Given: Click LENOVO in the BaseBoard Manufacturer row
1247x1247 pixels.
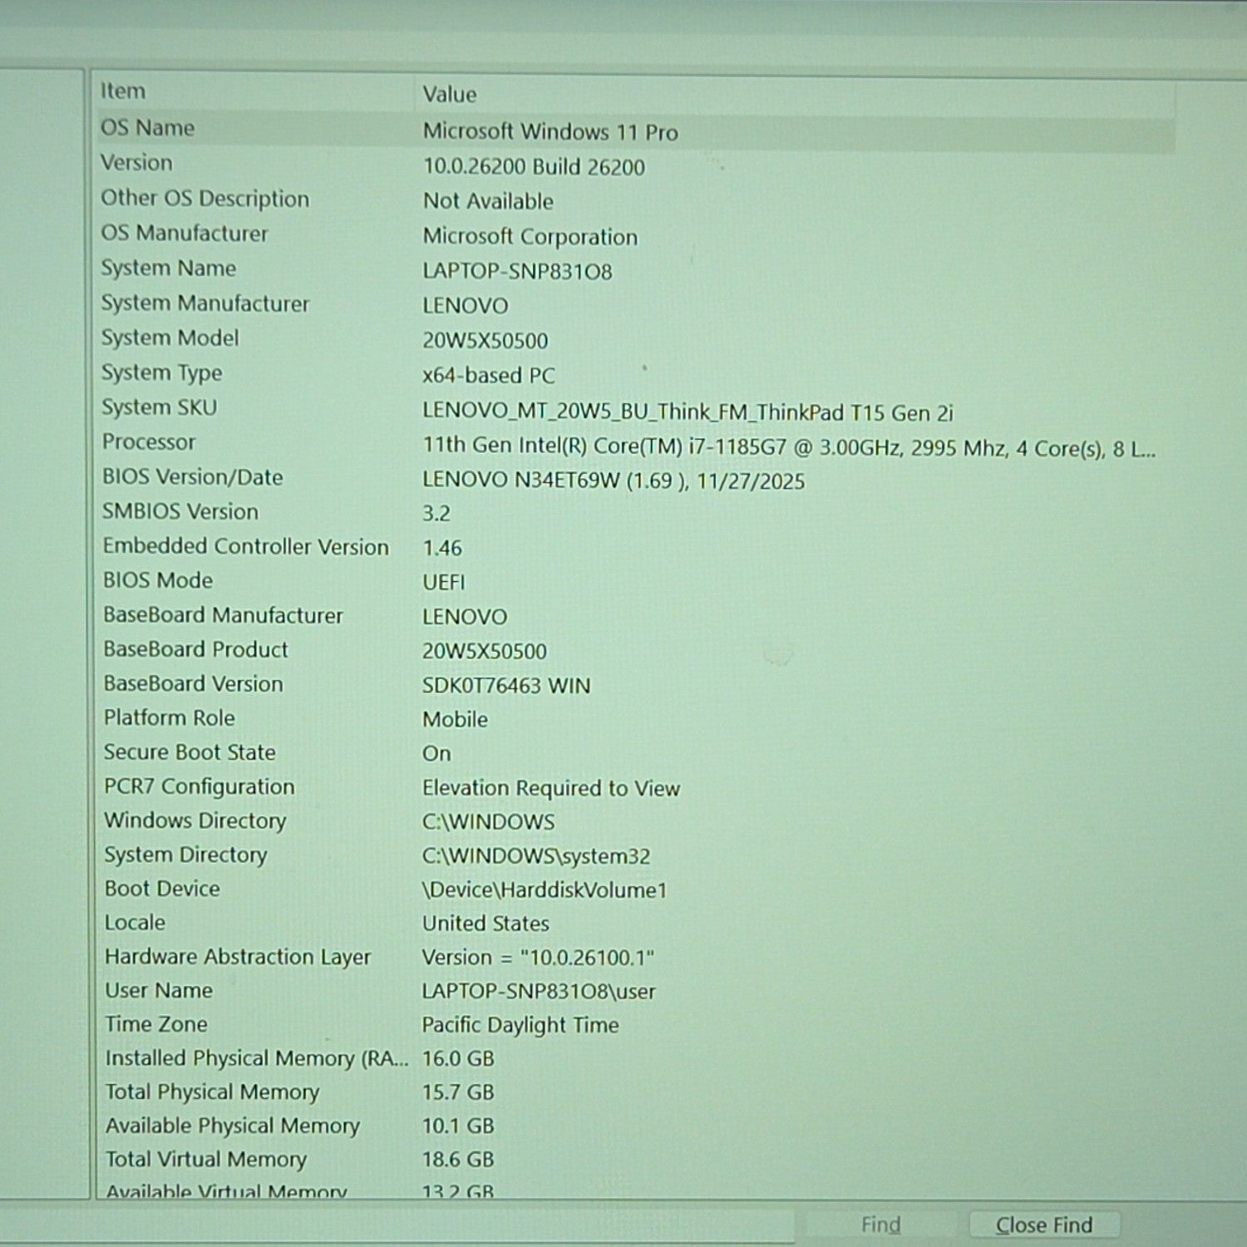Looking at the screenshot, I should tap(464, 617).
